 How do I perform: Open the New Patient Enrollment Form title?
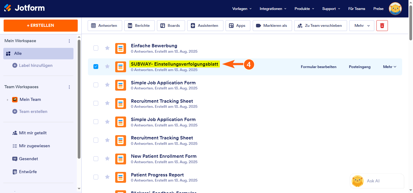[x=164, y=156]
